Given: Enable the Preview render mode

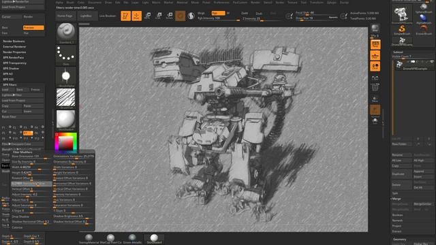Looking at the screenshot, I should [x=33, y=28].
